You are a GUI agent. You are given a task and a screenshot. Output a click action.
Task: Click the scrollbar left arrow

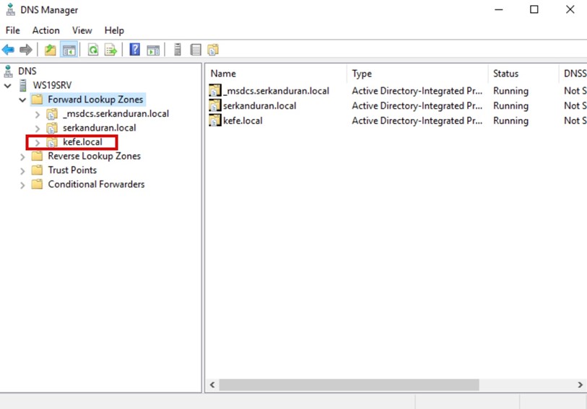pyautogui.click(x=212, y=384)
